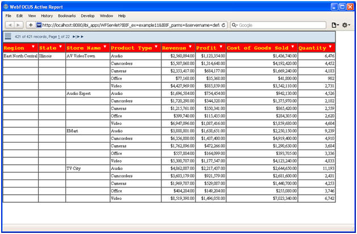This screenshot has width=357, height=234.
Task: Click the 421 of 421 records text
Action: coord(31,36)
